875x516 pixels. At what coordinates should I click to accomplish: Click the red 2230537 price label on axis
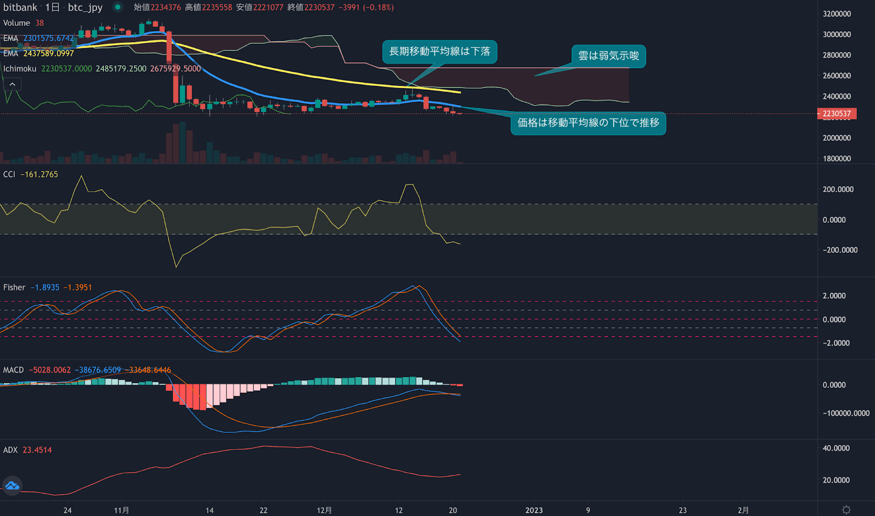coord(836,114)
